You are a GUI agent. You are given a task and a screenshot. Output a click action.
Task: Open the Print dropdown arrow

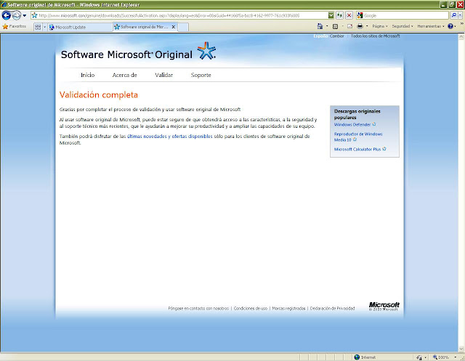tap(367, 26)
